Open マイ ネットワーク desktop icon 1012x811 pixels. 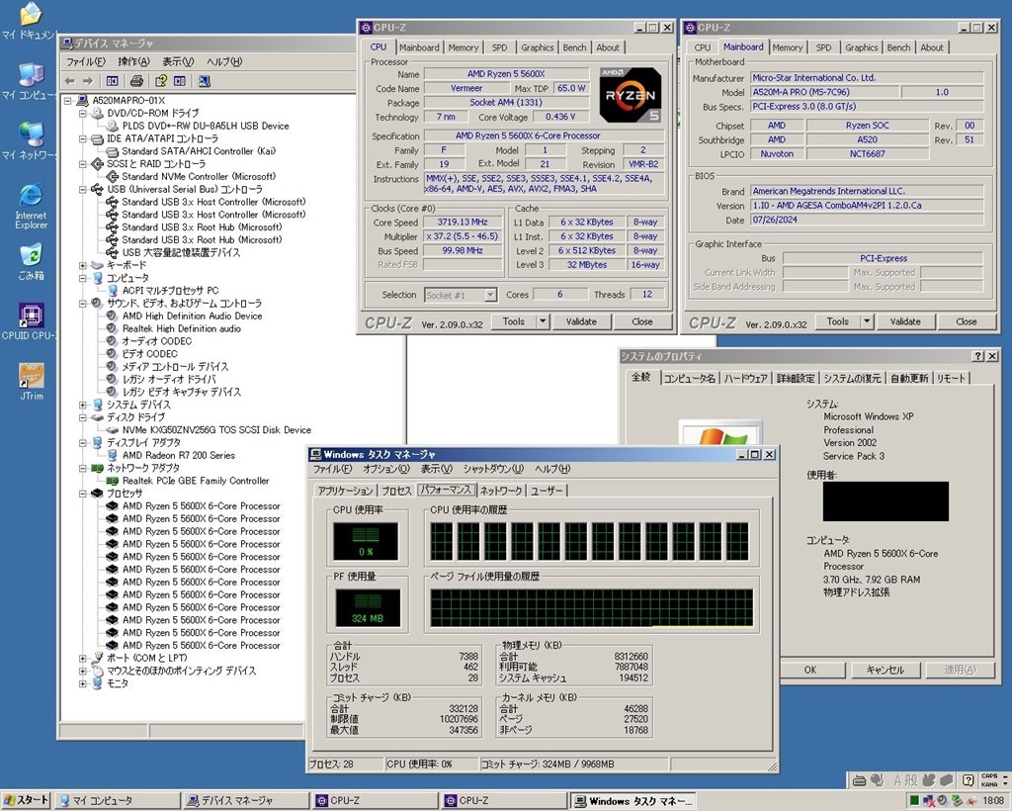point(30,140)
